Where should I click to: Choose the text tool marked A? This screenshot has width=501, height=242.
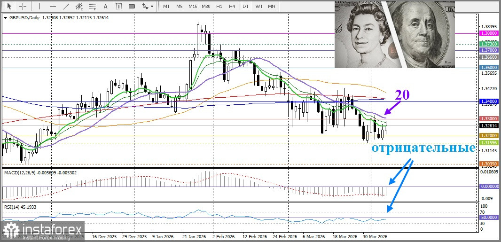pyautogui.click(x=106, y=6)
